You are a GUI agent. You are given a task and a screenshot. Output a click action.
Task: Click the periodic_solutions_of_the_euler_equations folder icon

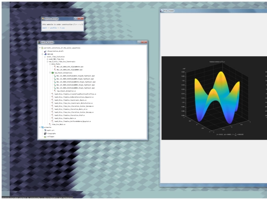click(43, 48)
